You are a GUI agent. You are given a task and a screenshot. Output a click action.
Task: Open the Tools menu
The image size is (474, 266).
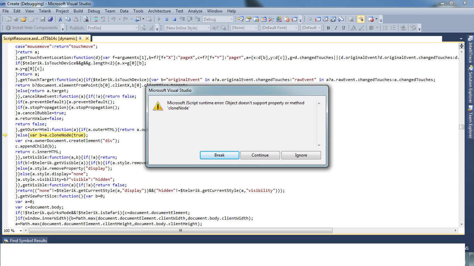[x=138, y=11]
